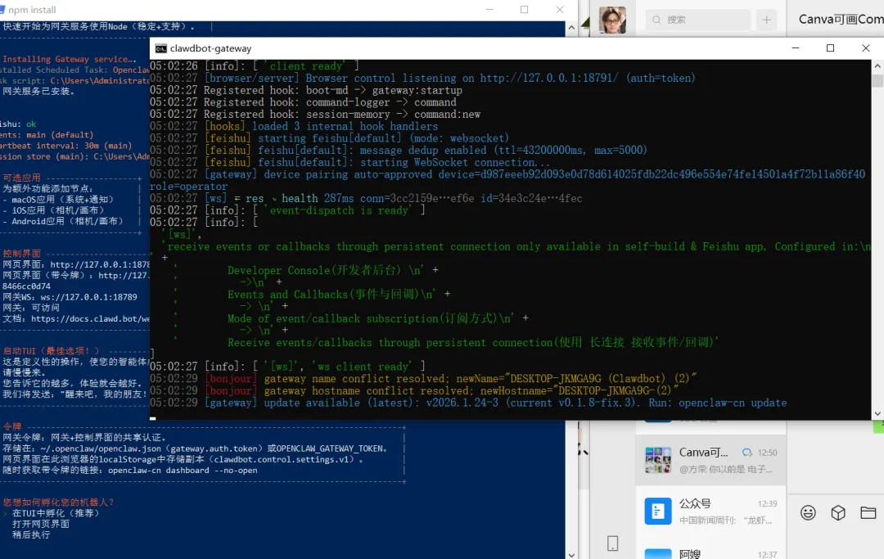This screenshot has height=559, width=884.
Task: Click scroll-down arrow in clawdbot-gateway console
Action: tap(877, 413)
